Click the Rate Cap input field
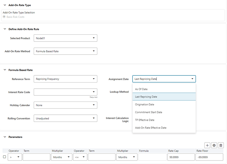The height and width of the screenshot is (164, 227). 180,157
